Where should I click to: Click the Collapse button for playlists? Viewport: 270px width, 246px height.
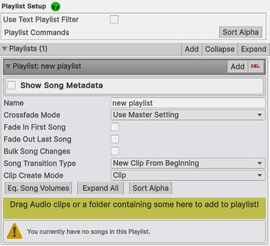[x=220, y=49]
